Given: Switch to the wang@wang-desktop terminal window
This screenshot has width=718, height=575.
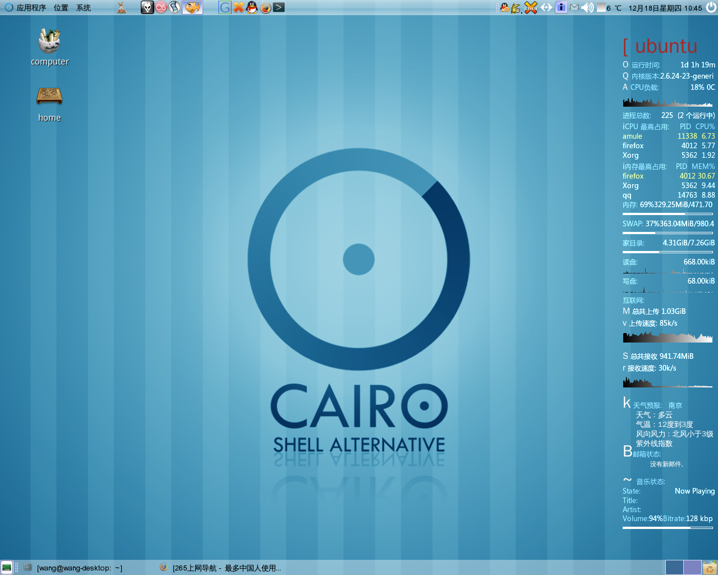Looking at the screenshot, I should coord(73,568).
